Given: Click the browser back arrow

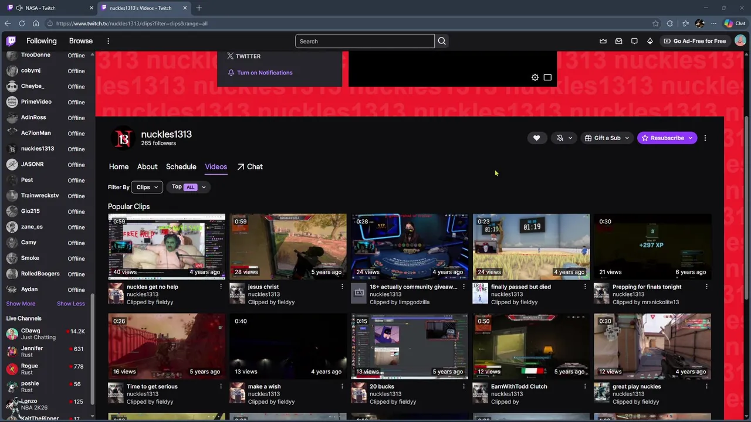Looking at the screenshot, I should [x=7, y=23].
